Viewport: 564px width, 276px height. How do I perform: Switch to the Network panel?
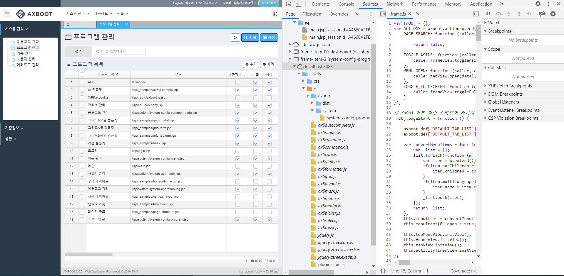point(395,4)
